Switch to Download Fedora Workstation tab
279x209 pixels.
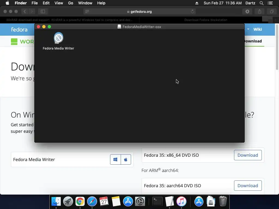point(206,20)
